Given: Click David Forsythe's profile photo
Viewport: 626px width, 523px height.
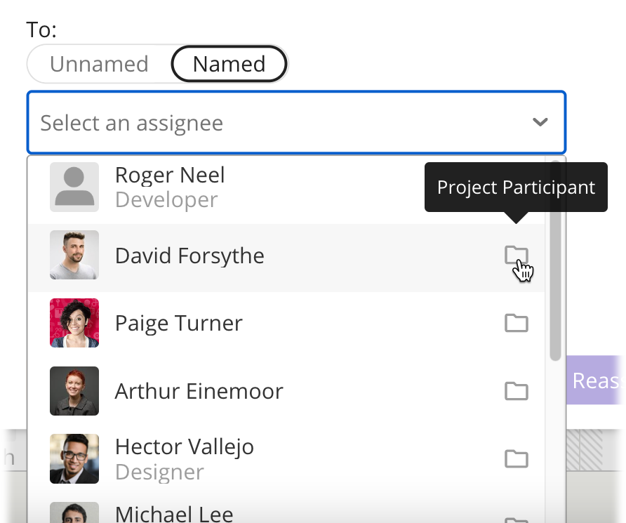Looking at the screenshot, I should (74, 255).
